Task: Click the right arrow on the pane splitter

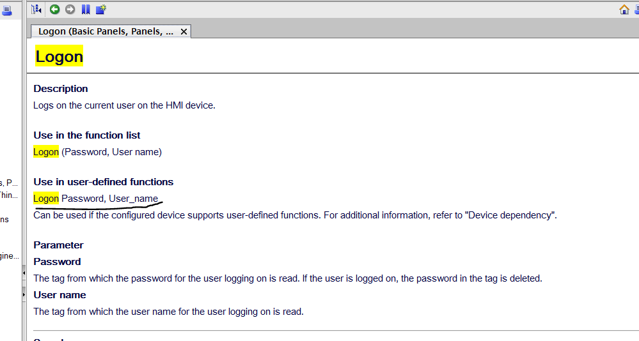Action: 24,295
